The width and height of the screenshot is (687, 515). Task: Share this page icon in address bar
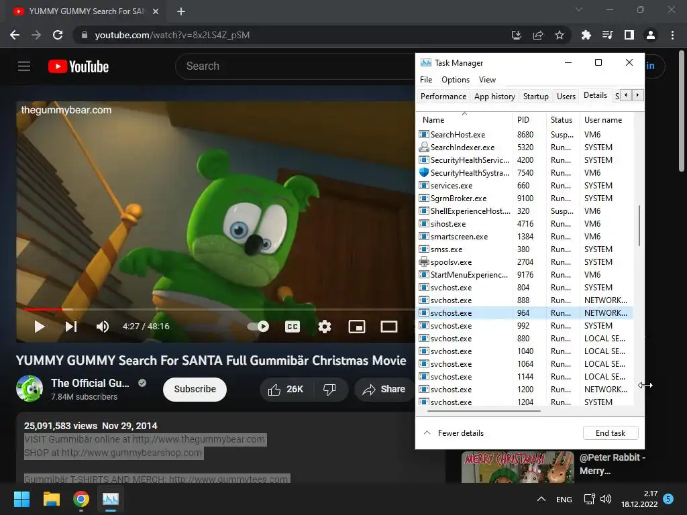click(538, 35)
